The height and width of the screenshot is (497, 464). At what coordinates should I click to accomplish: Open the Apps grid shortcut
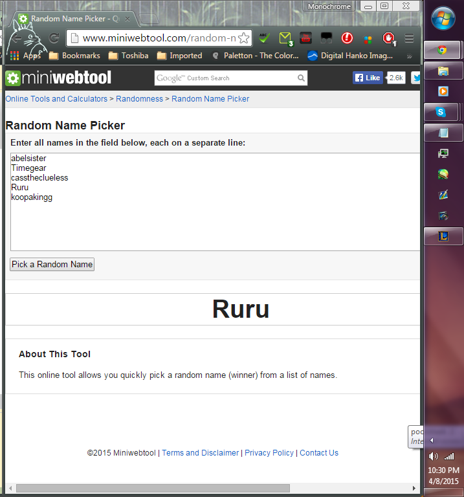(x=26, y=56)
